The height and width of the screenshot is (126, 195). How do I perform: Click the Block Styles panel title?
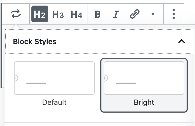[x=35, y=42]
